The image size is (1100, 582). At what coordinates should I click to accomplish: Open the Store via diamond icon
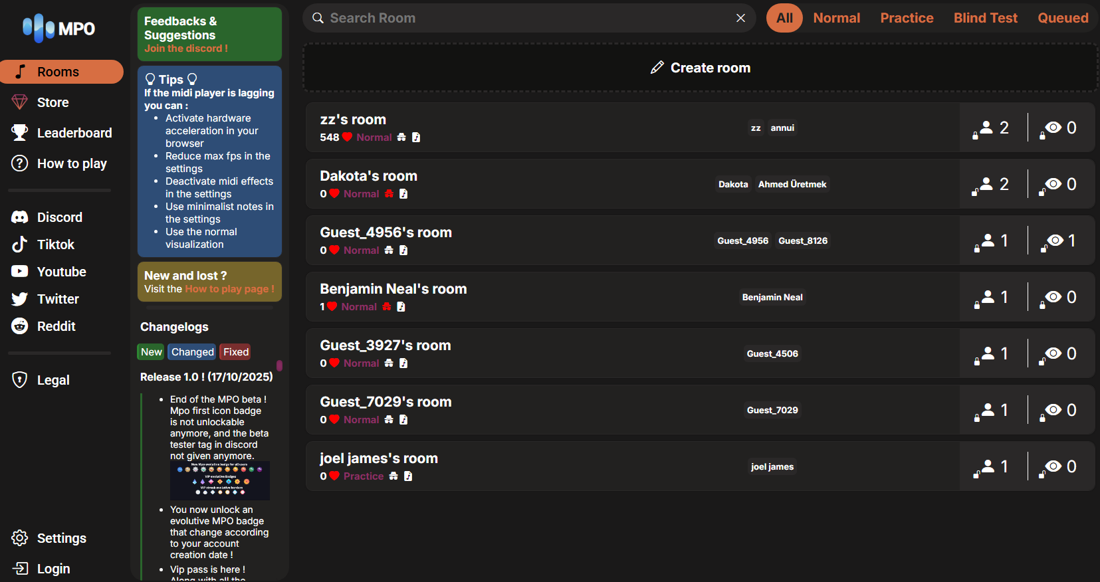pyautogui.click(x=20, y=102)
